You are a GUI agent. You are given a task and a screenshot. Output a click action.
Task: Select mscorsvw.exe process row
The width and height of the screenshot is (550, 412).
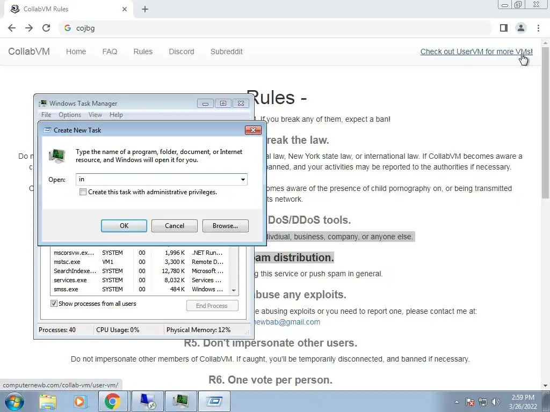pos(140,253)
